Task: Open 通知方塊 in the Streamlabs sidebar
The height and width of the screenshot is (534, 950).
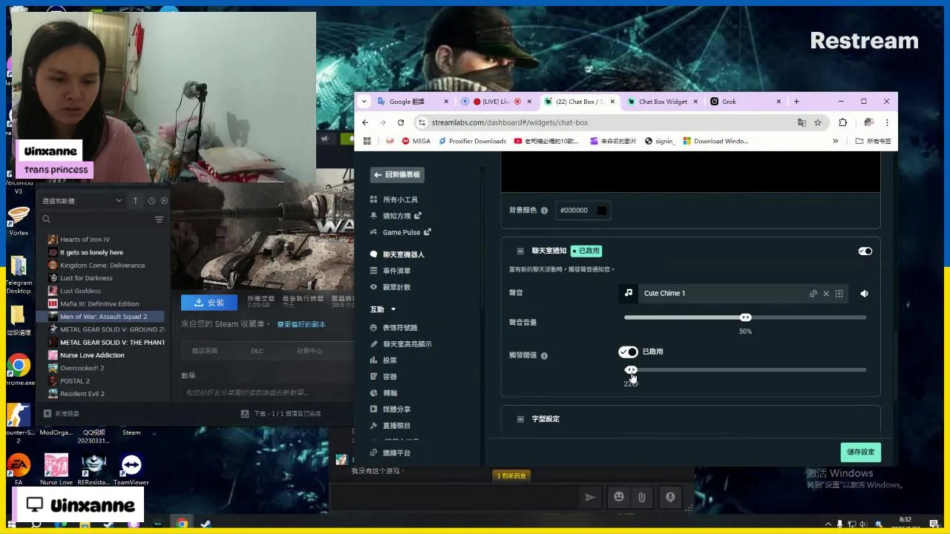Action: [x=396, y=216]
